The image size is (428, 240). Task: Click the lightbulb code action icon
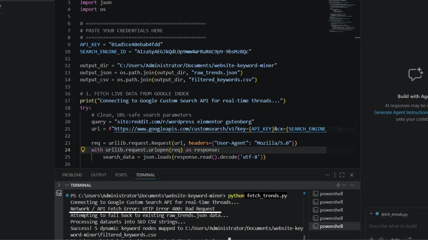[x=83, y=150]
